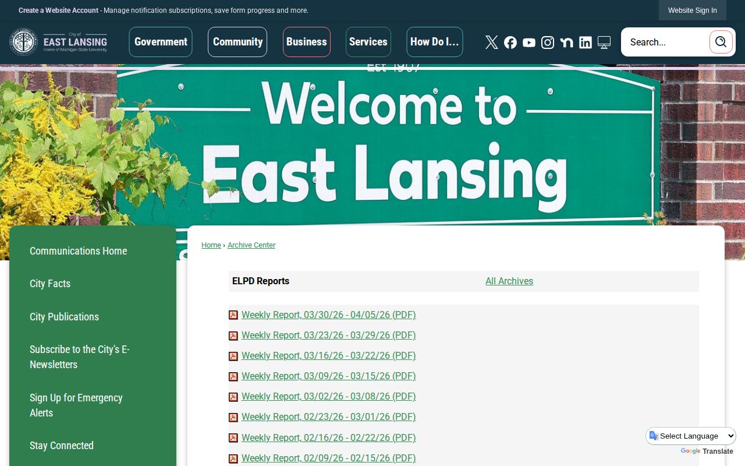The height and width of the screenshot is (466, 745).
Task: Click PDF icon for 02/09/26 - 02/15/26 report
Action: [233, 458]
